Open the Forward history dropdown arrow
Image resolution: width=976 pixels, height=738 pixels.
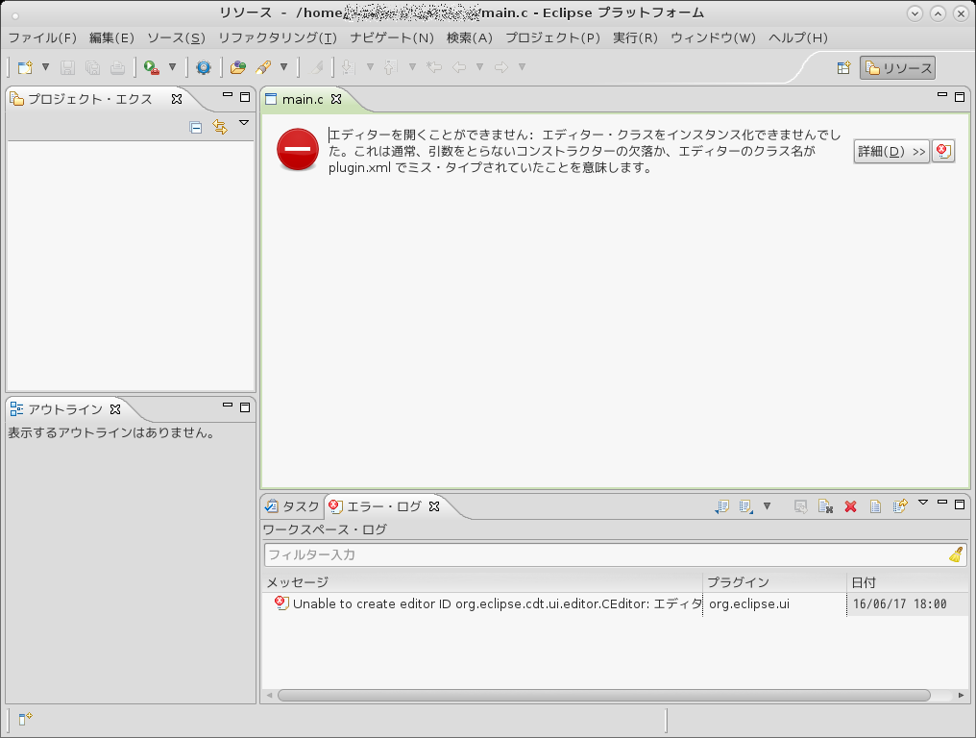523,67
